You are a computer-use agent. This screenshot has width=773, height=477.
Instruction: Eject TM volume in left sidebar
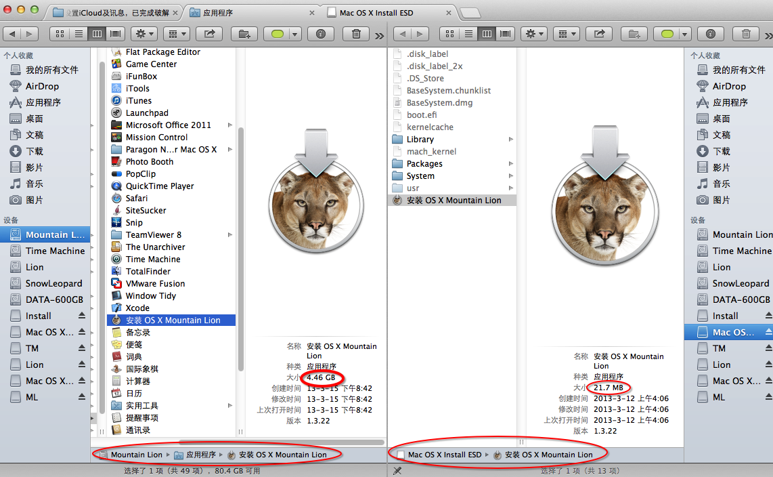click(82, 348)
